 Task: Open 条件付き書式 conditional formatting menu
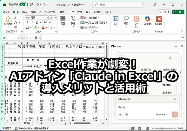click(x=90, y=18)
